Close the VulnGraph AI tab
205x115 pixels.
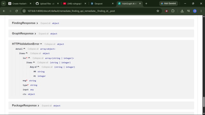140,4
